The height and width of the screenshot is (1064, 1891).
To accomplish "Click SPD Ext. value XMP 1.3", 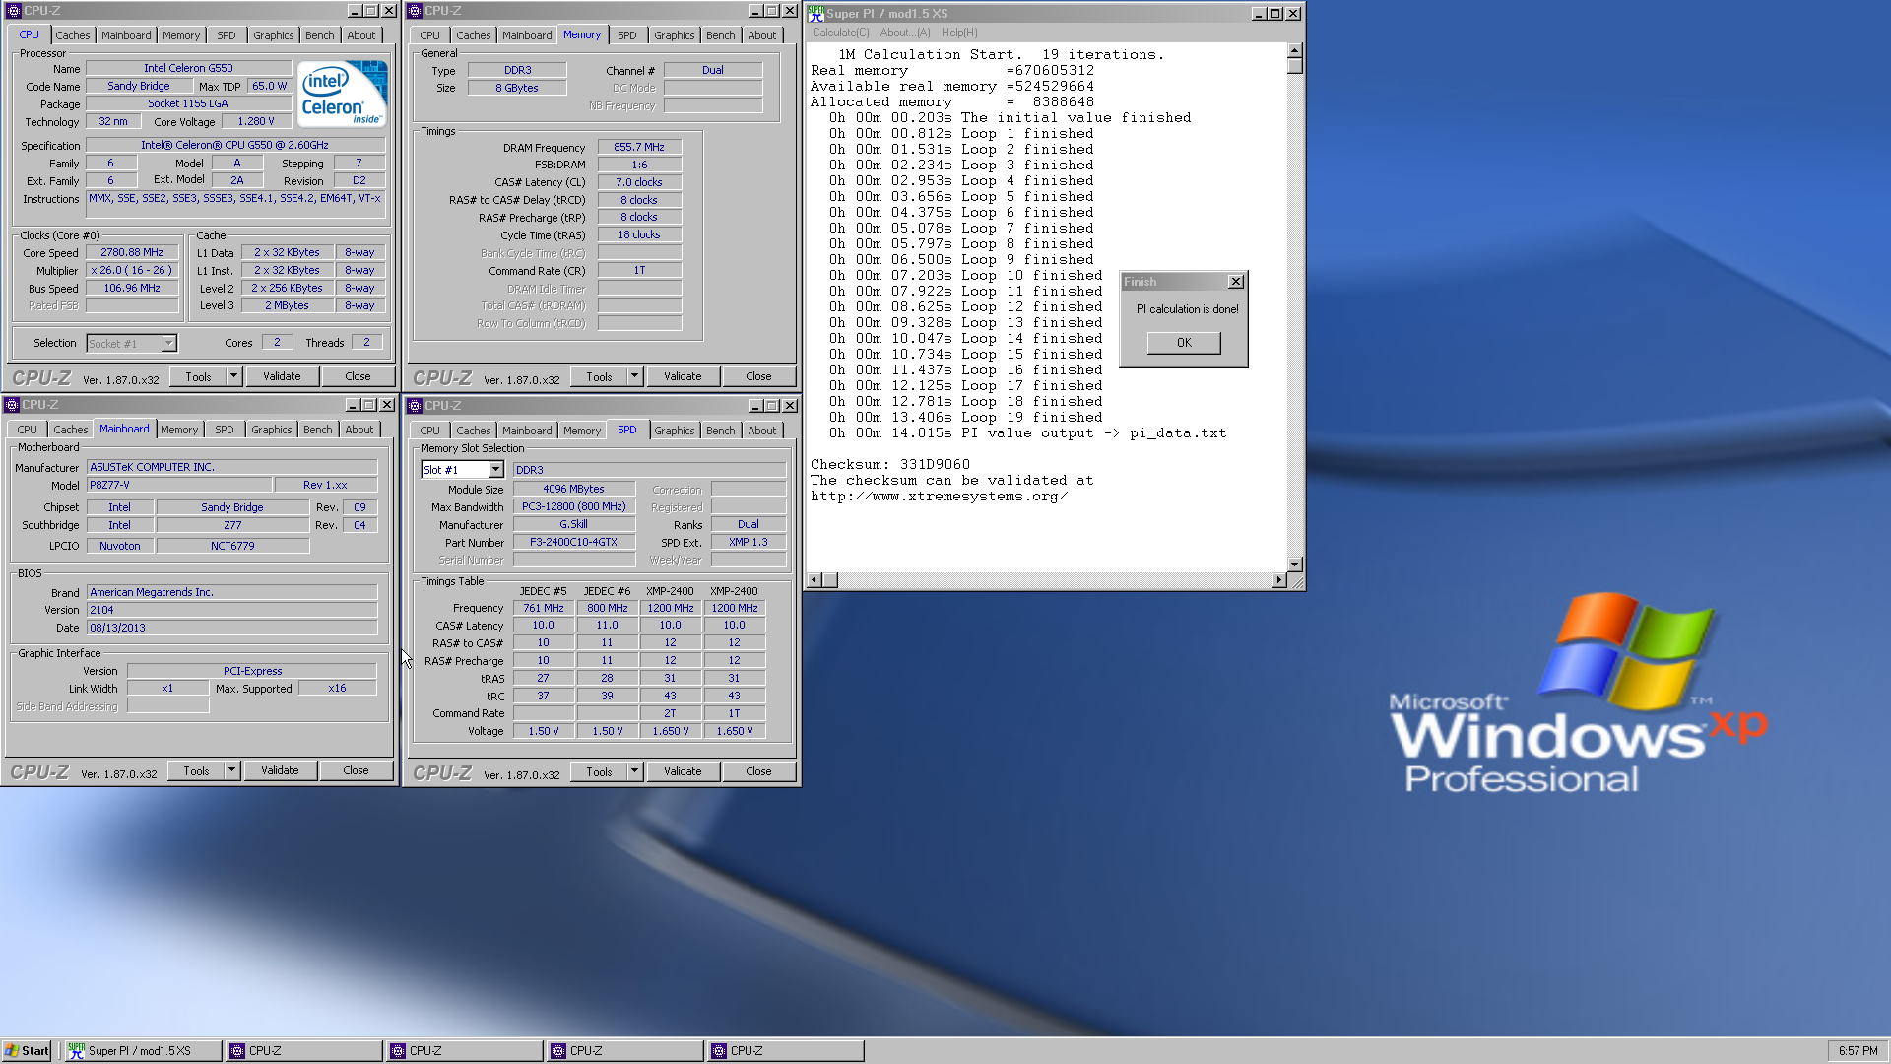I will (748, 543).
